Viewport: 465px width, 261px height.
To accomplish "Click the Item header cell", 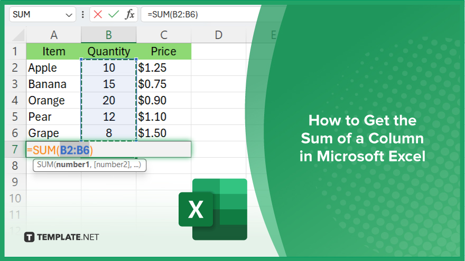I will click(54, 52).
